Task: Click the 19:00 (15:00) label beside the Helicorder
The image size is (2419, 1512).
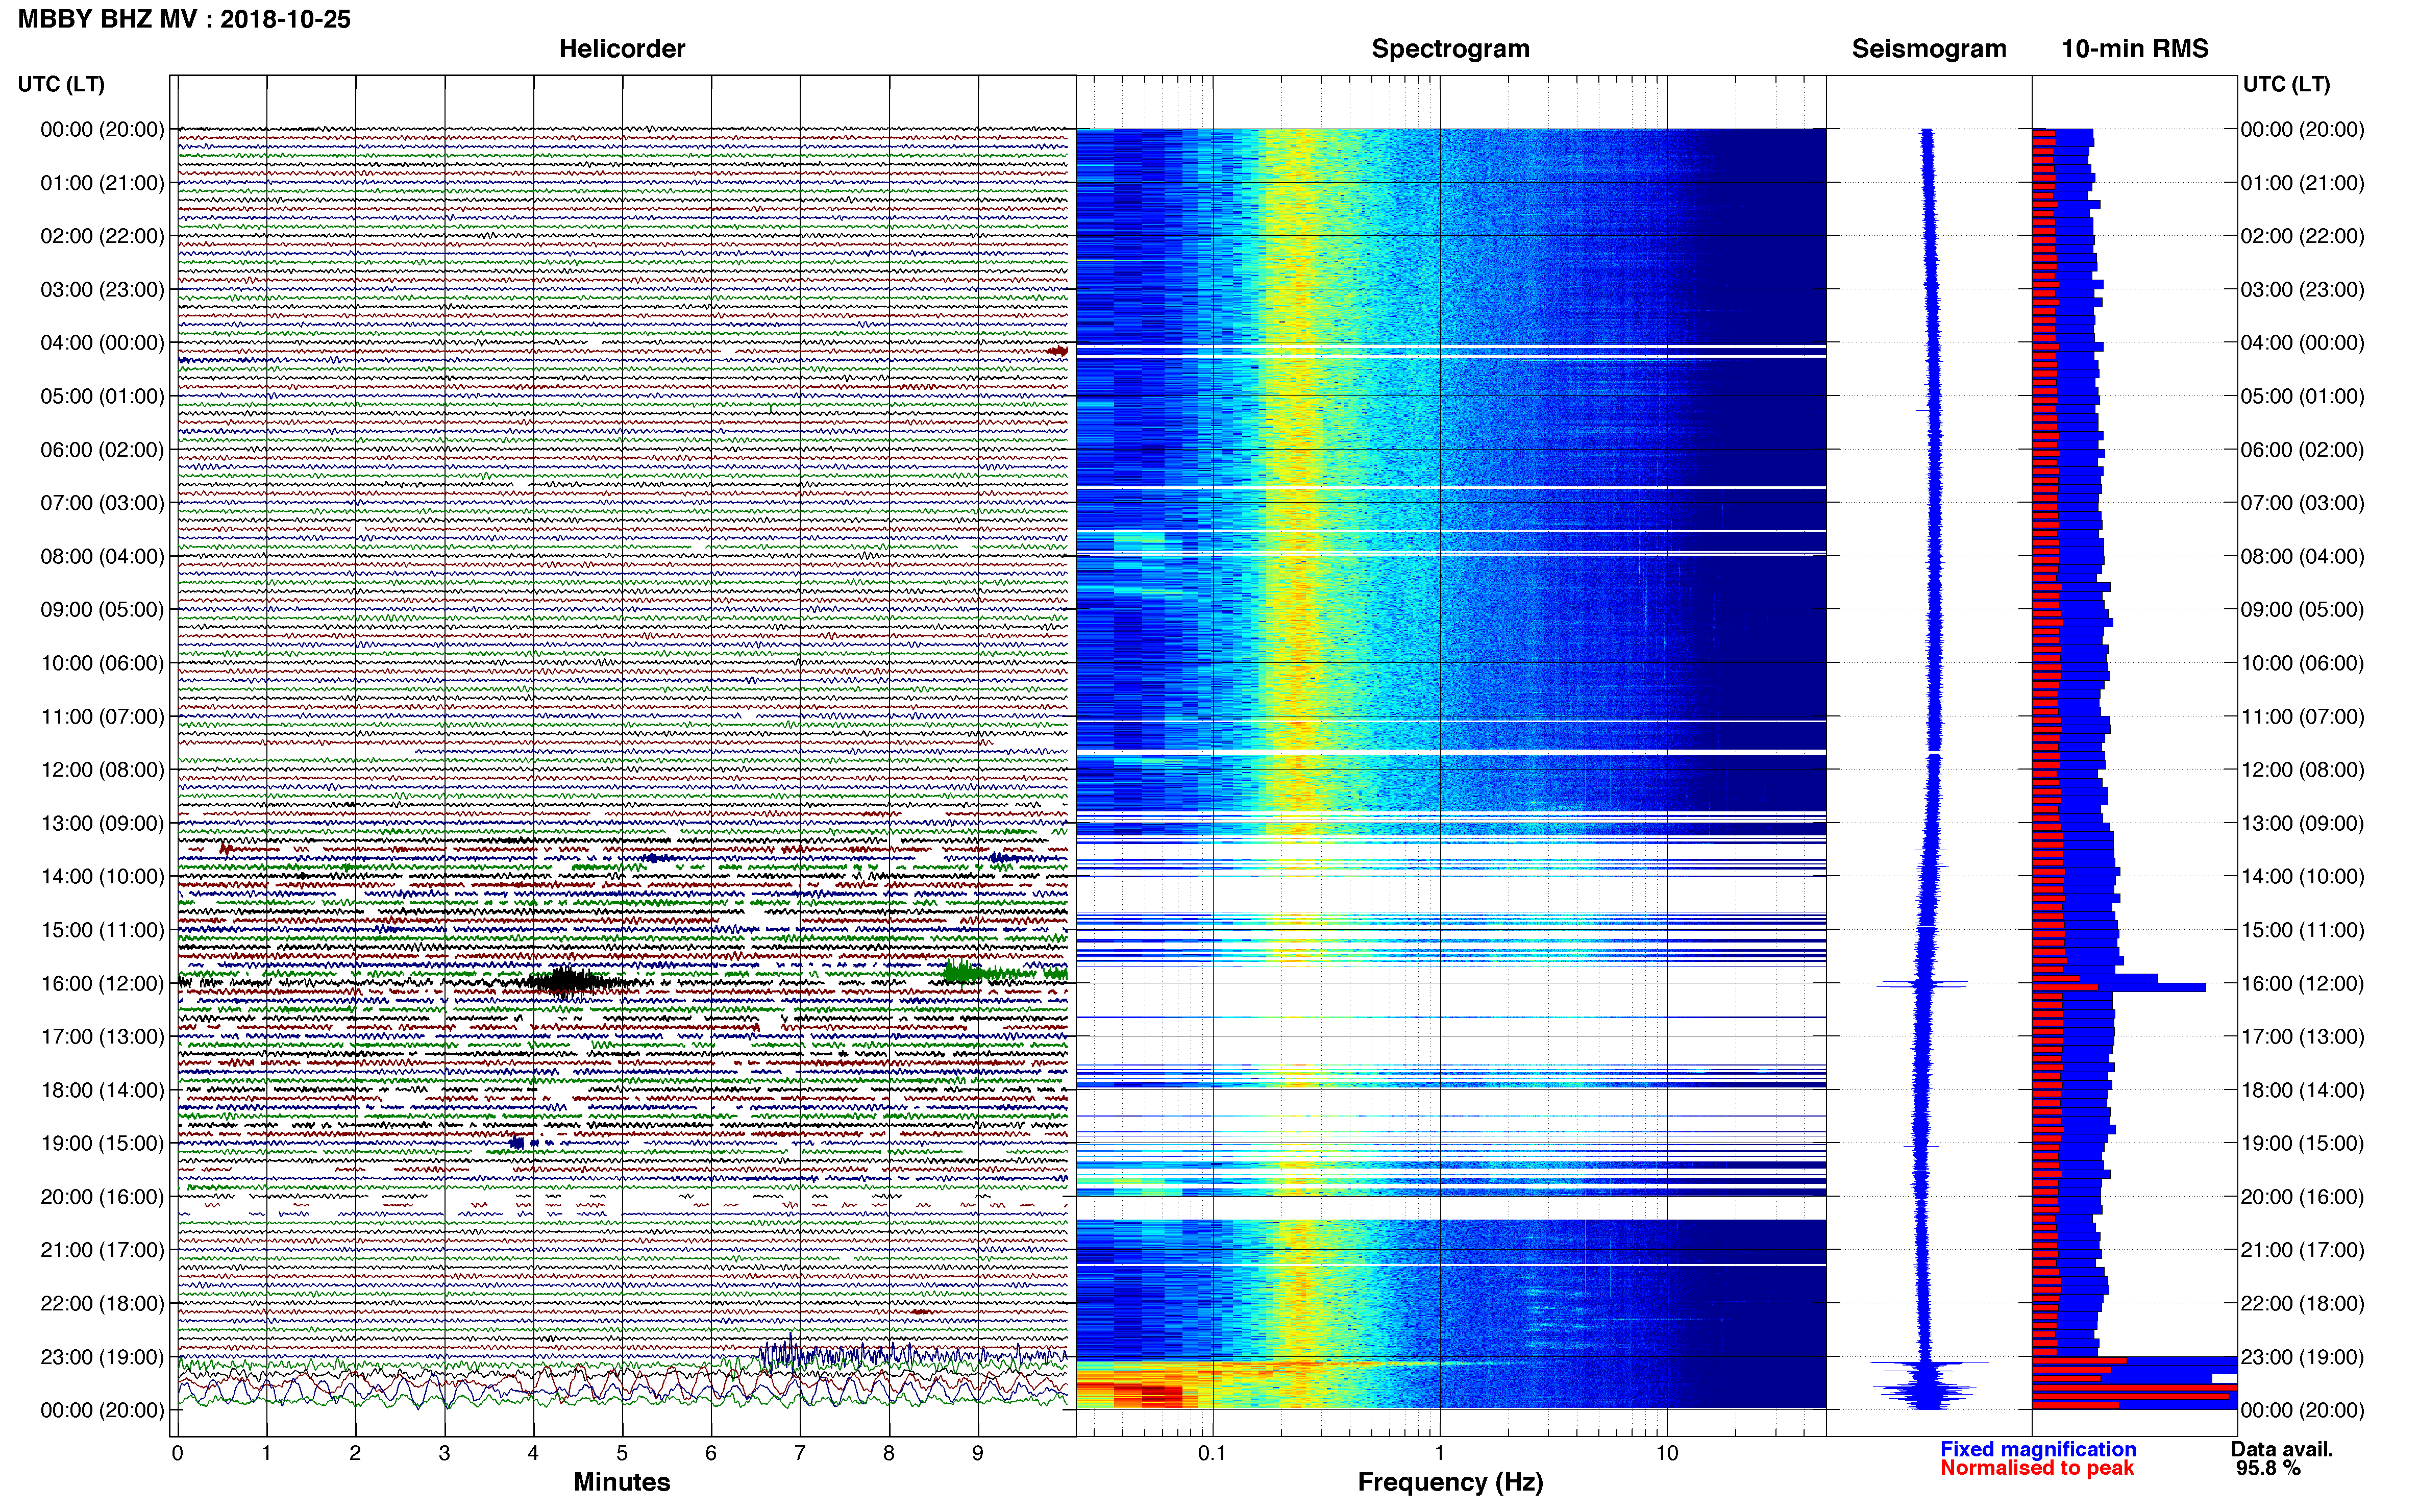Action: pyautogui.click(x=102, y=1143)
